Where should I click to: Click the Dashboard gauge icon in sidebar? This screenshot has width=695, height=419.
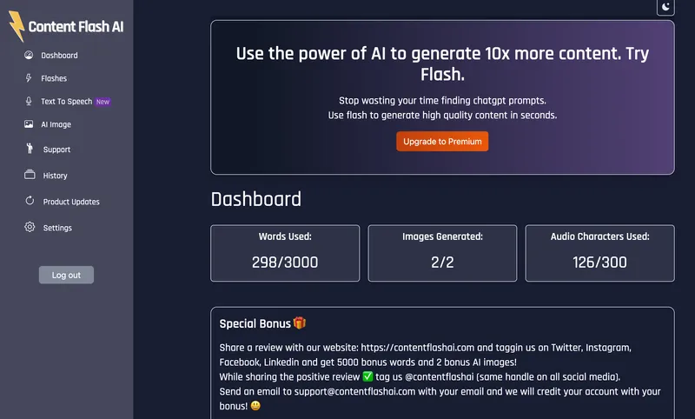point(29,55)
